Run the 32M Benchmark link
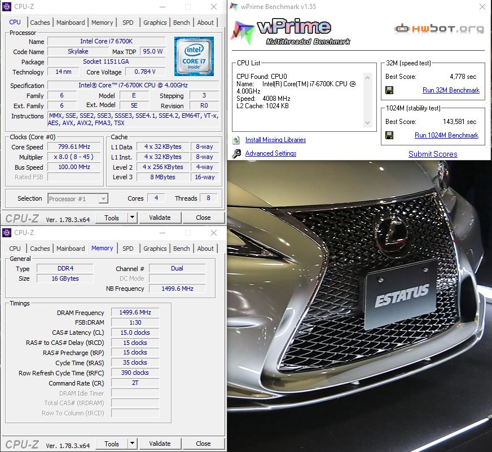492x452 pixels. click(451, 90)
